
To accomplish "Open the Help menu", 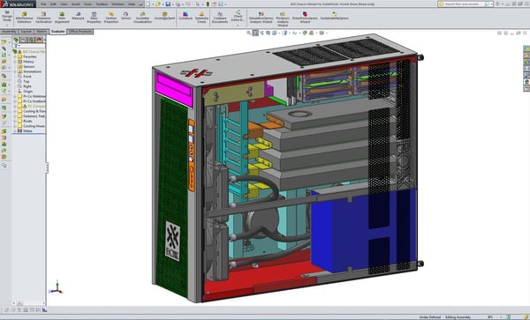I will pos(132,4).
